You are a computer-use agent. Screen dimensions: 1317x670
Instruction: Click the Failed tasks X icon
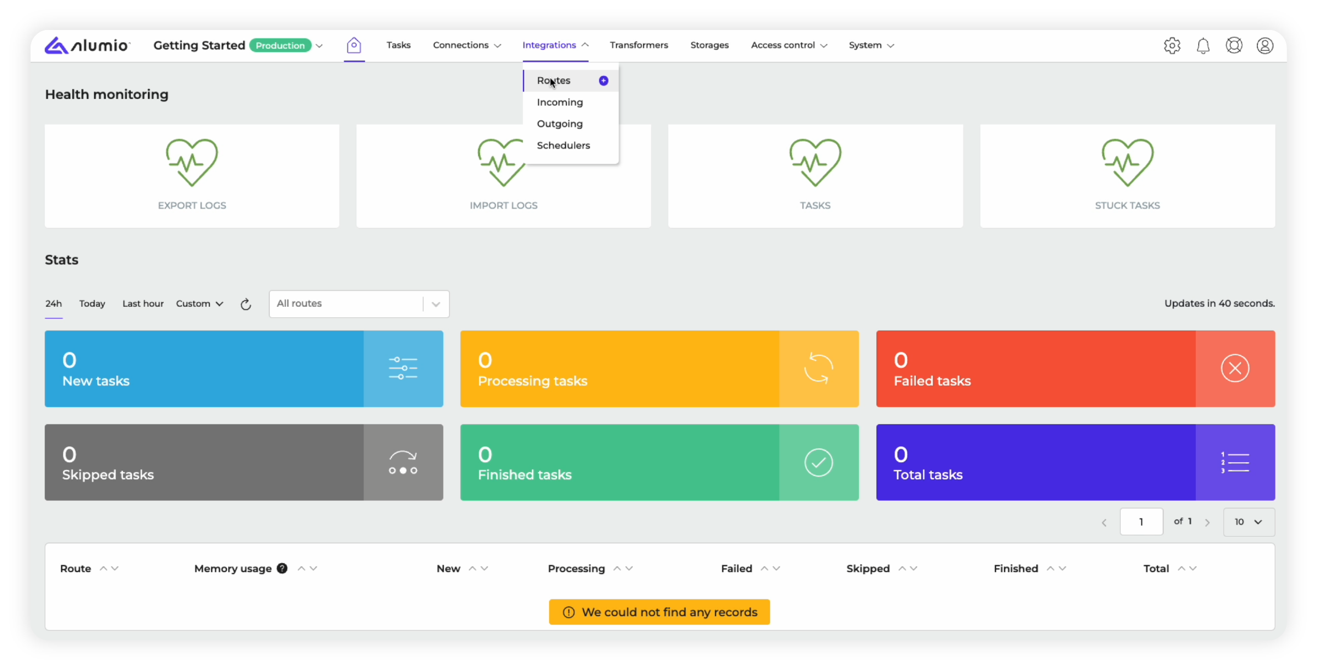point(1234,369)
